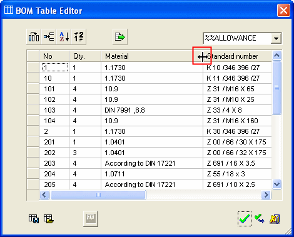The image size is (294, 237).
Task: Click the BOM Table Editor title icon
Action: click(9, 10)
